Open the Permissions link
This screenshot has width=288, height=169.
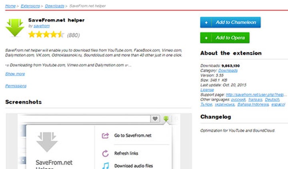coord(16,86)
